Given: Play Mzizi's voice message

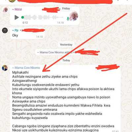Looking at the screenshot, I should [16, 17].
